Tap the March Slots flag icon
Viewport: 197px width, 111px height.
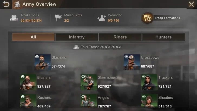(58, 18)
